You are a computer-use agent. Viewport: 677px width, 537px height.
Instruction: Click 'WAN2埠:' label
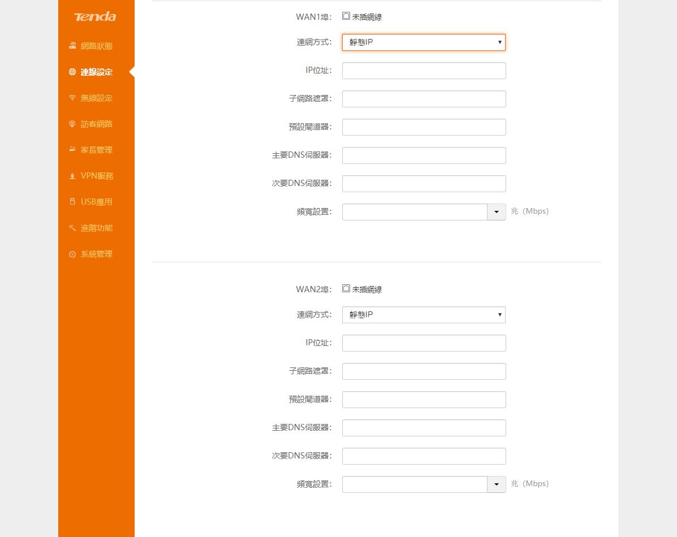coord(314,289)
